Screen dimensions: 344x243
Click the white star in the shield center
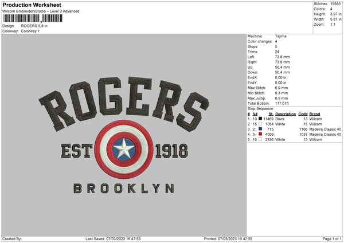click(124, 148)
